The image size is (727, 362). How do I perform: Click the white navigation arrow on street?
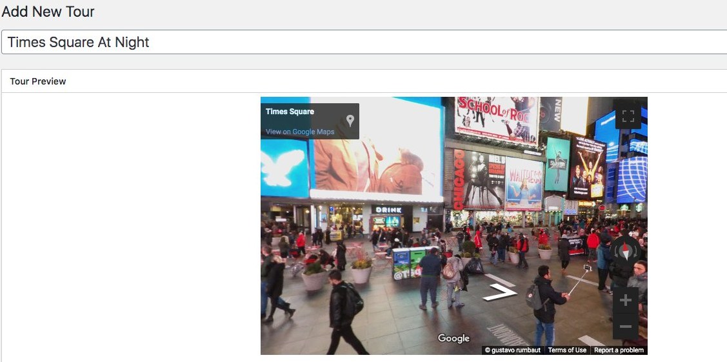click(500, 292)
